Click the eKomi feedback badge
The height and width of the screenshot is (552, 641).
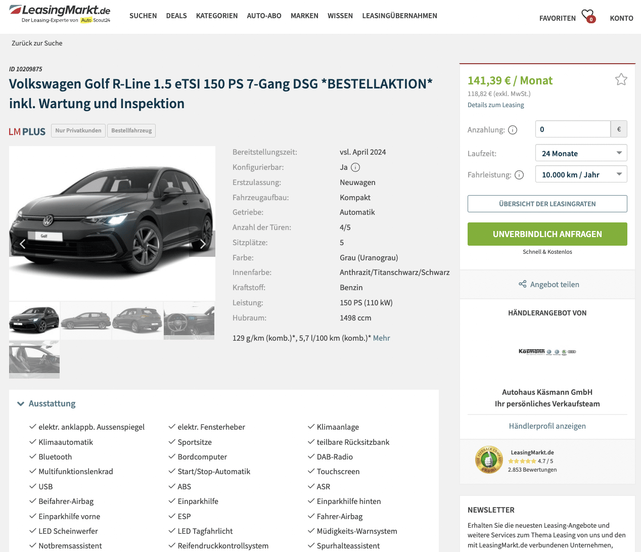coord(489,460)
